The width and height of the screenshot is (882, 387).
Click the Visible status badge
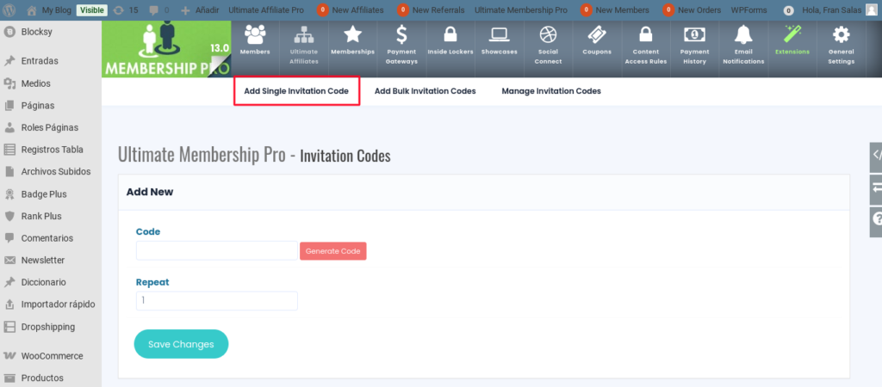tap(91, 10)
